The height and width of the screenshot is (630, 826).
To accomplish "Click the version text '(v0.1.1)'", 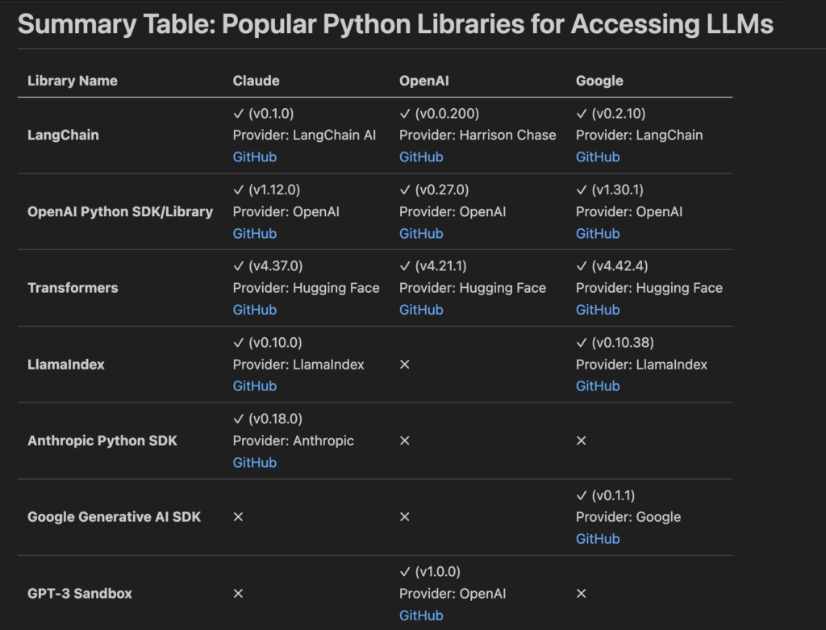I will tap(613, 495).
